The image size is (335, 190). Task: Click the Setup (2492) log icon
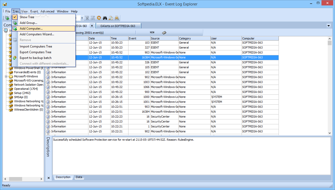click(x=11, y=93)
